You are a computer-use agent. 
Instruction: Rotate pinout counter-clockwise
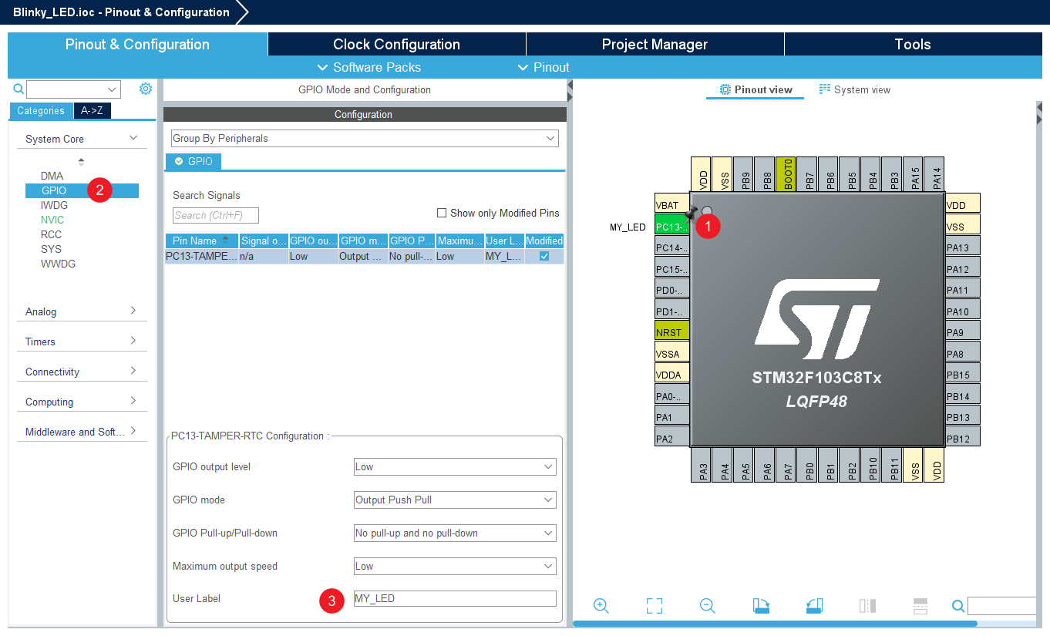point(814,606)
